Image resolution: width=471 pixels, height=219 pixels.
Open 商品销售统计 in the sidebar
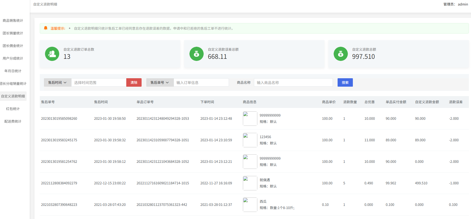point(13,20)
